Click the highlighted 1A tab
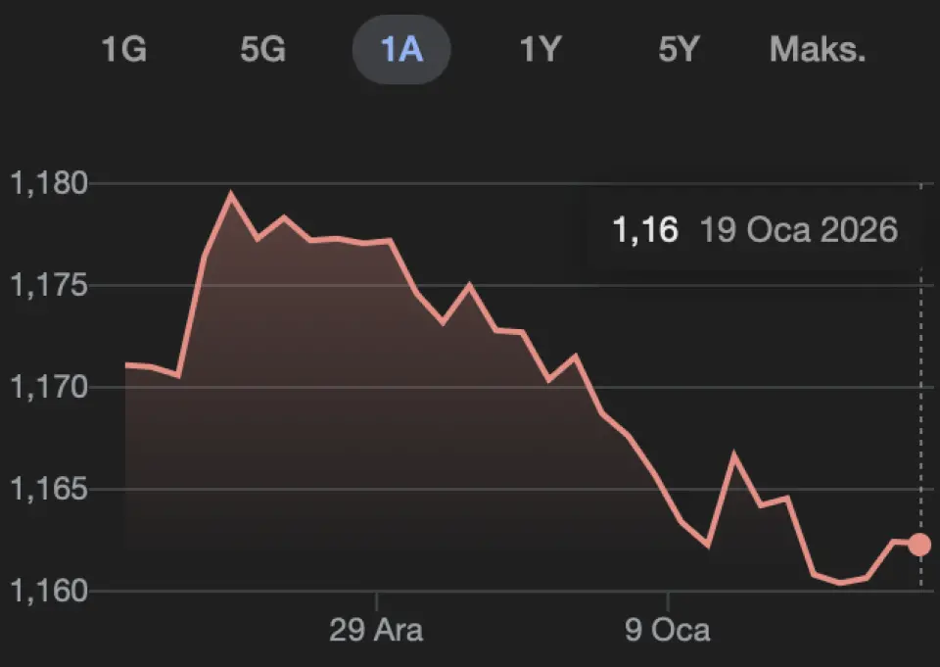 coord(401,49)
